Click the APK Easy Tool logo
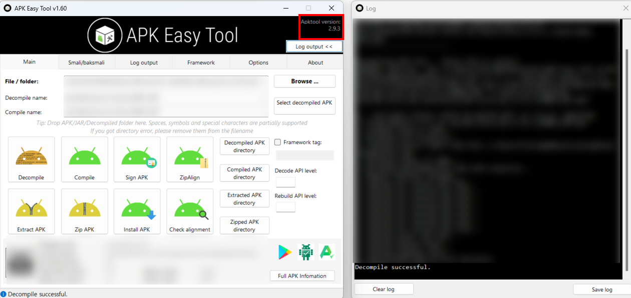Screen dimensions: 631x298 [163, 35]
